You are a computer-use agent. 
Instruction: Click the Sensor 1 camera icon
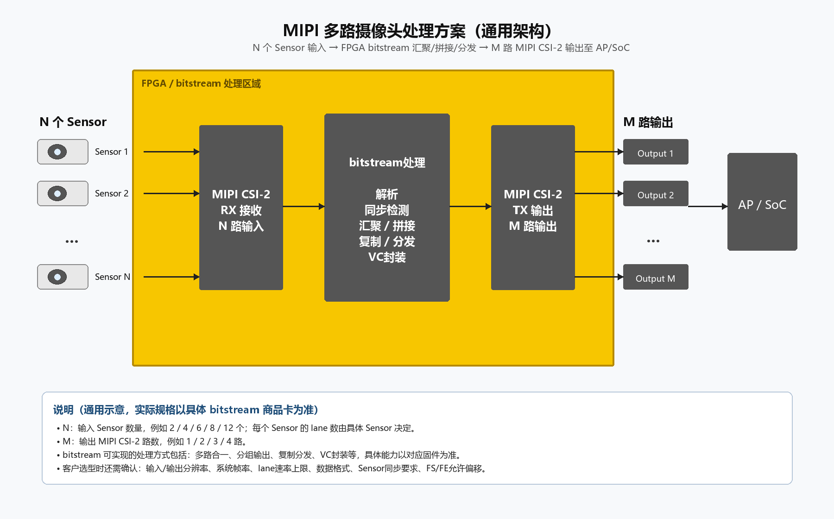click(63, 152)
